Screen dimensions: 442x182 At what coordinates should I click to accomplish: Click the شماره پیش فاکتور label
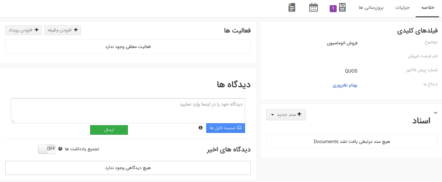(x=422, y=70)
